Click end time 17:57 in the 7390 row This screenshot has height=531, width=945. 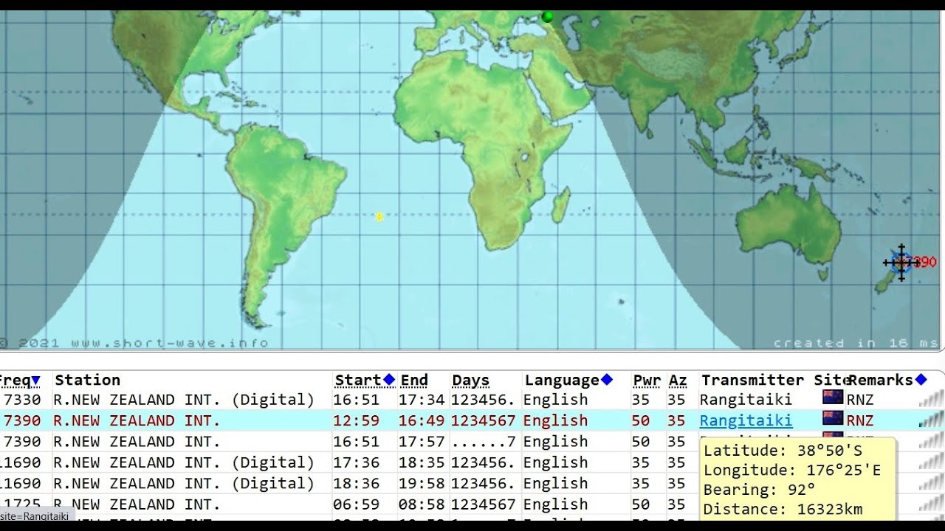coord(422,442)
